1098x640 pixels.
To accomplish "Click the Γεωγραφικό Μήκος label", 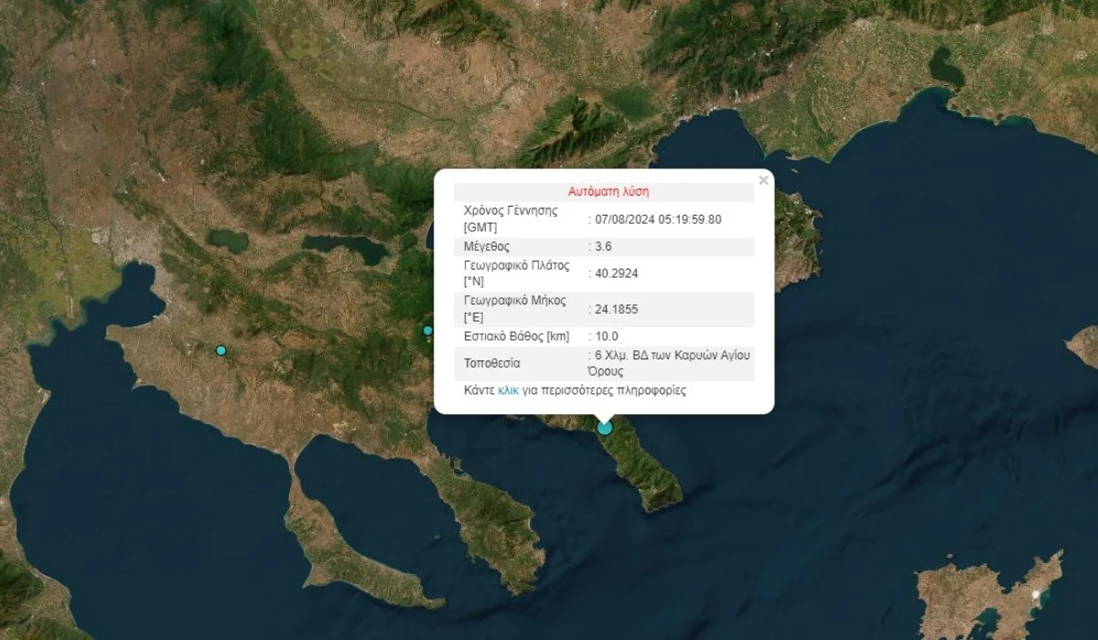I will pyautogui.click(x=514, y=301).
